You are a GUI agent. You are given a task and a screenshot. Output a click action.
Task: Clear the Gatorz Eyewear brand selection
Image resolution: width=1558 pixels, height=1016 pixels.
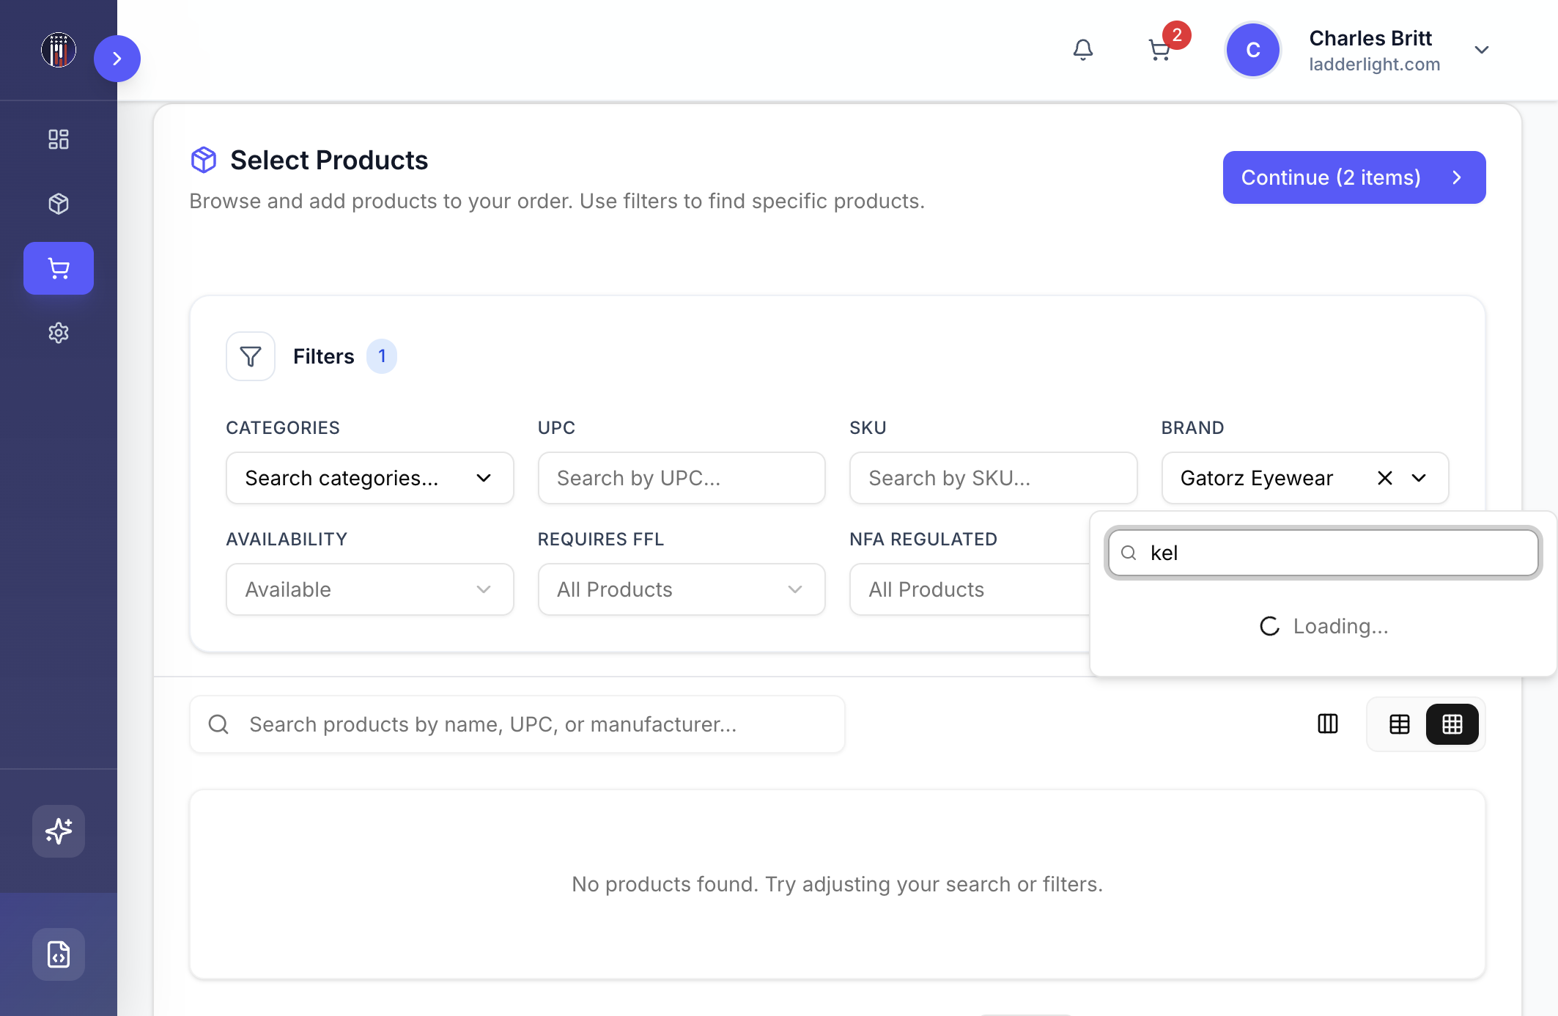point(1384,478)
